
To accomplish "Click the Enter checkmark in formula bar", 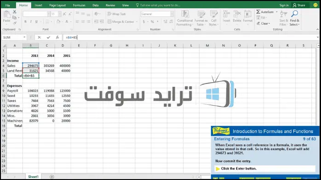I will click(48, 37).
